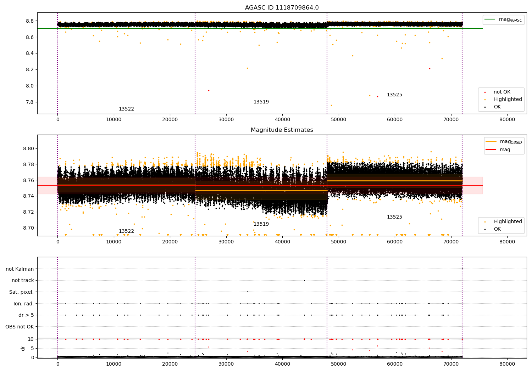Select the Magnitude Estimates panel title

point(282,130)
